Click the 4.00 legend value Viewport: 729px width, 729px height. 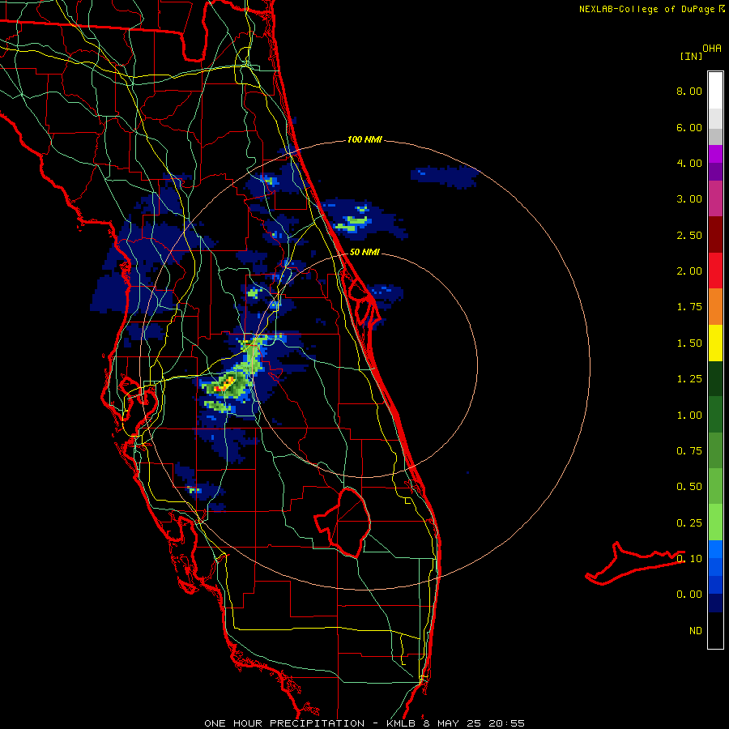[x=689, y=163]
